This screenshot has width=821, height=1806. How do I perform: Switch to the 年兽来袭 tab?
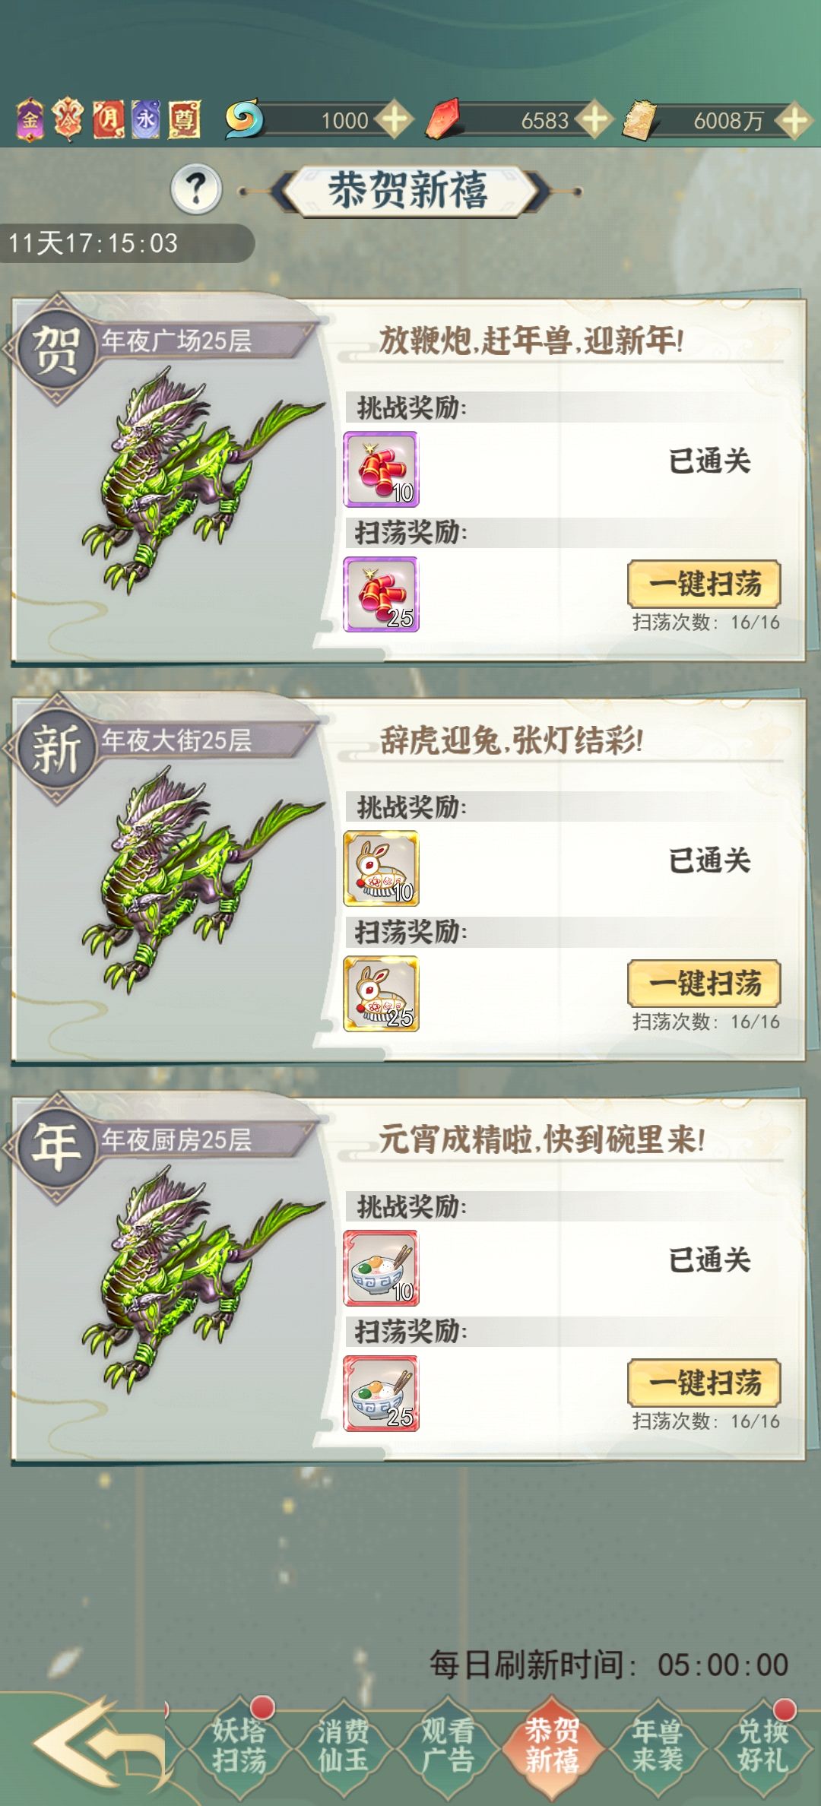(x=658, y=1745)
